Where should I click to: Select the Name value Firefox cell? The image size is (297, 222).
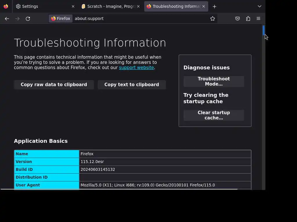point(165,154)
